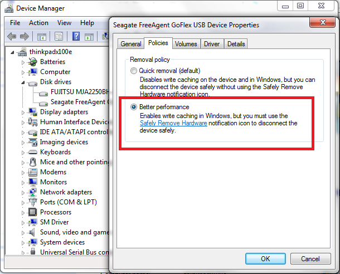Open the View menu
Image resolution: width=340 pixels, height=274 pixels.
(65, 23)
